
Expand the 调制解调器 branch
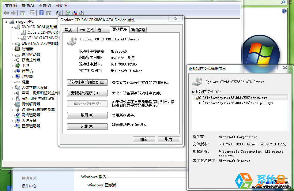coord(12,104)
